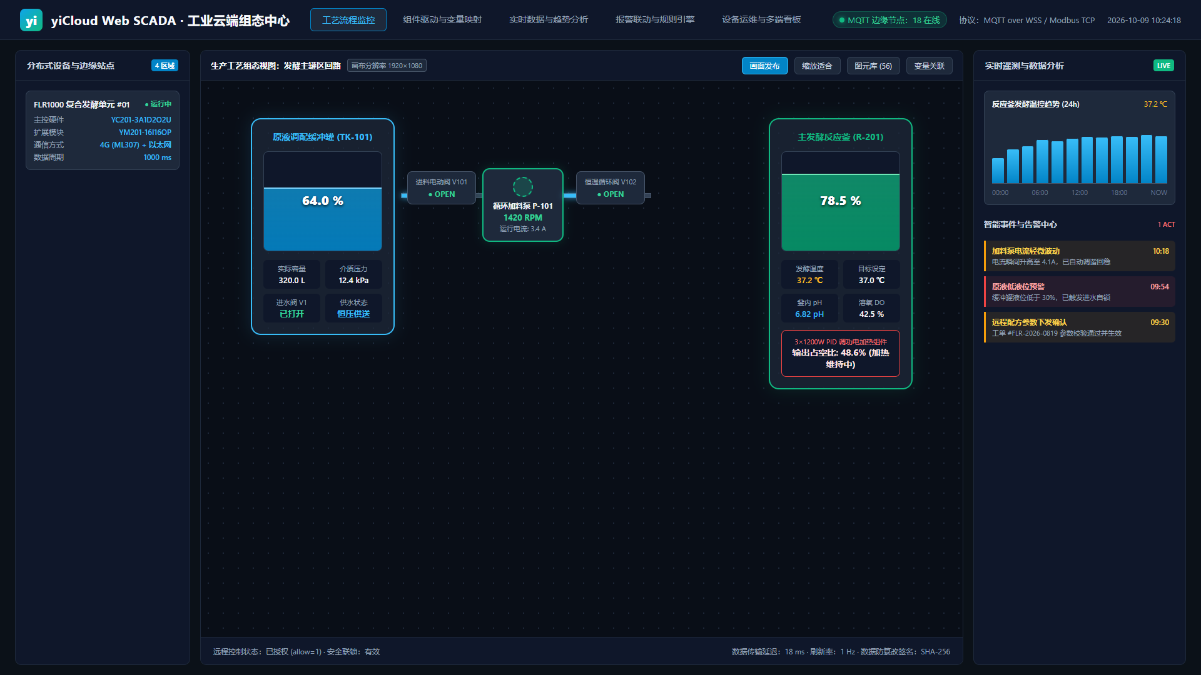Switch to 组件驱动与变量映射 tab
Viewport: 1201px width, 675px height.
442,20
